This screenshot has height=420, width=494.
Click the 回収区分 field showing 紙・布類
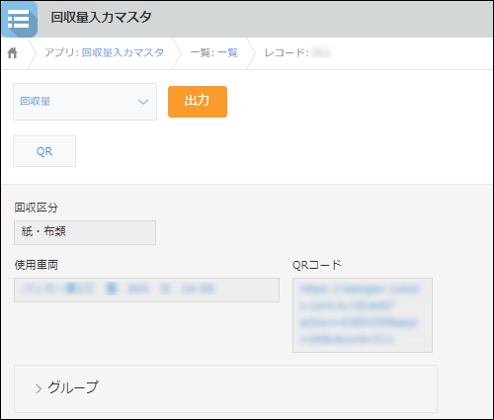[85, 232]
